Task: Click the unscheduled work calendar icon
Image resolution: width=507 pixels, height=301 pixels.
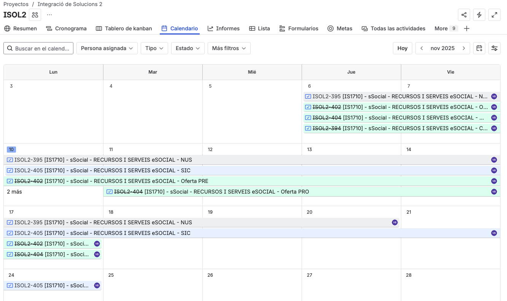Action: click(x=479, y=48)
